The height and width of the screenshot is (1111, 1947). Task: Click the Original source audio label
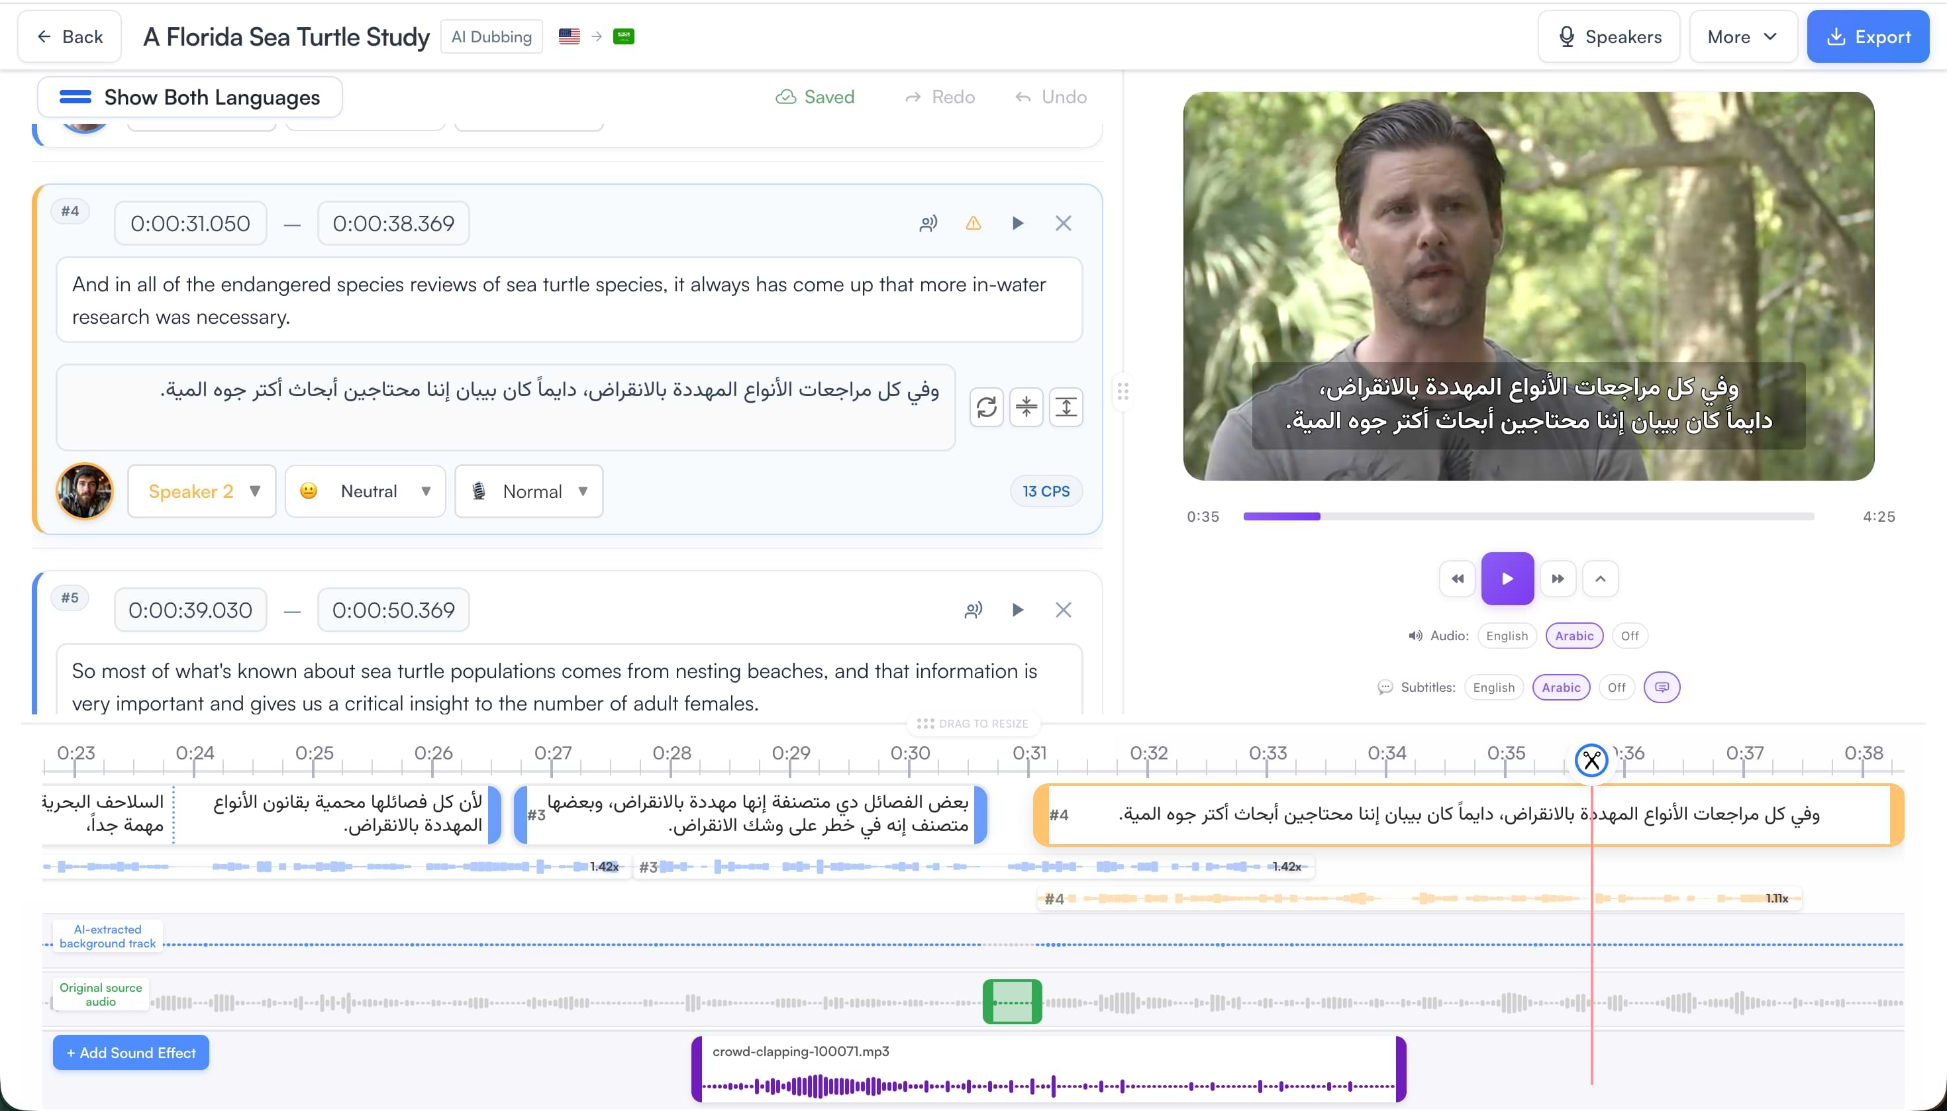[101, 994]
